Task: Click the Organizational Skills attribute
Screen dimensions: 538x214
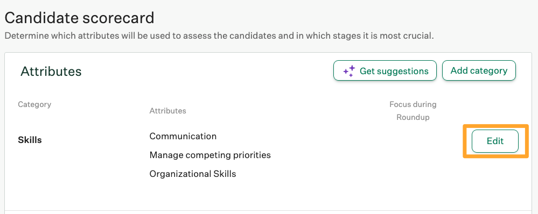Action: pyautogui.click(x=193, y=174)
